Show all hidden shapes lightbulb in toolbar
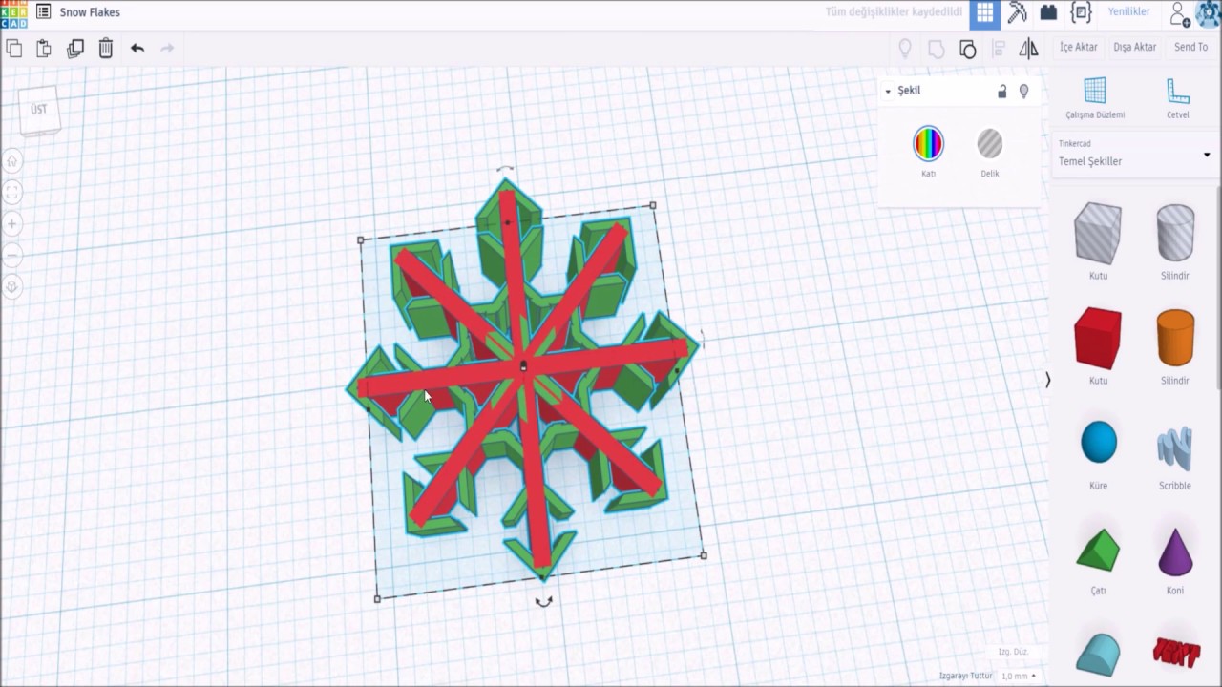Viewport: 1222px width, 687px height. pyautogui.click(x=905, y=49)
